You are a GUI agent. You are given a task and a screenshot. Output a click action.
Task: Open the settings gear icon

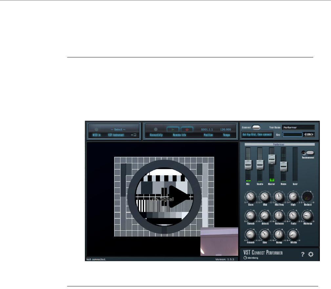(311, 254)
